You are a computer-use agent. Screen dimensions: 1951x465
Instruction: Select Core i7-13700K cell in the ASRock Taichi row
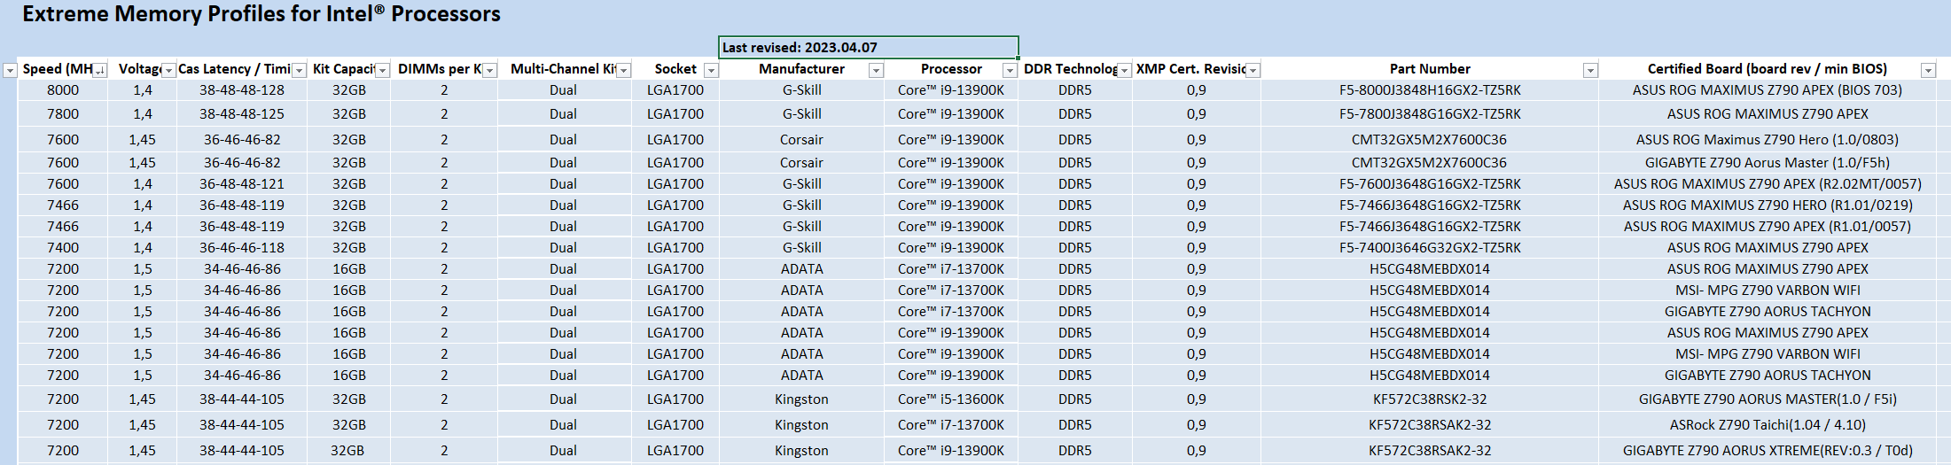[951, 425]
